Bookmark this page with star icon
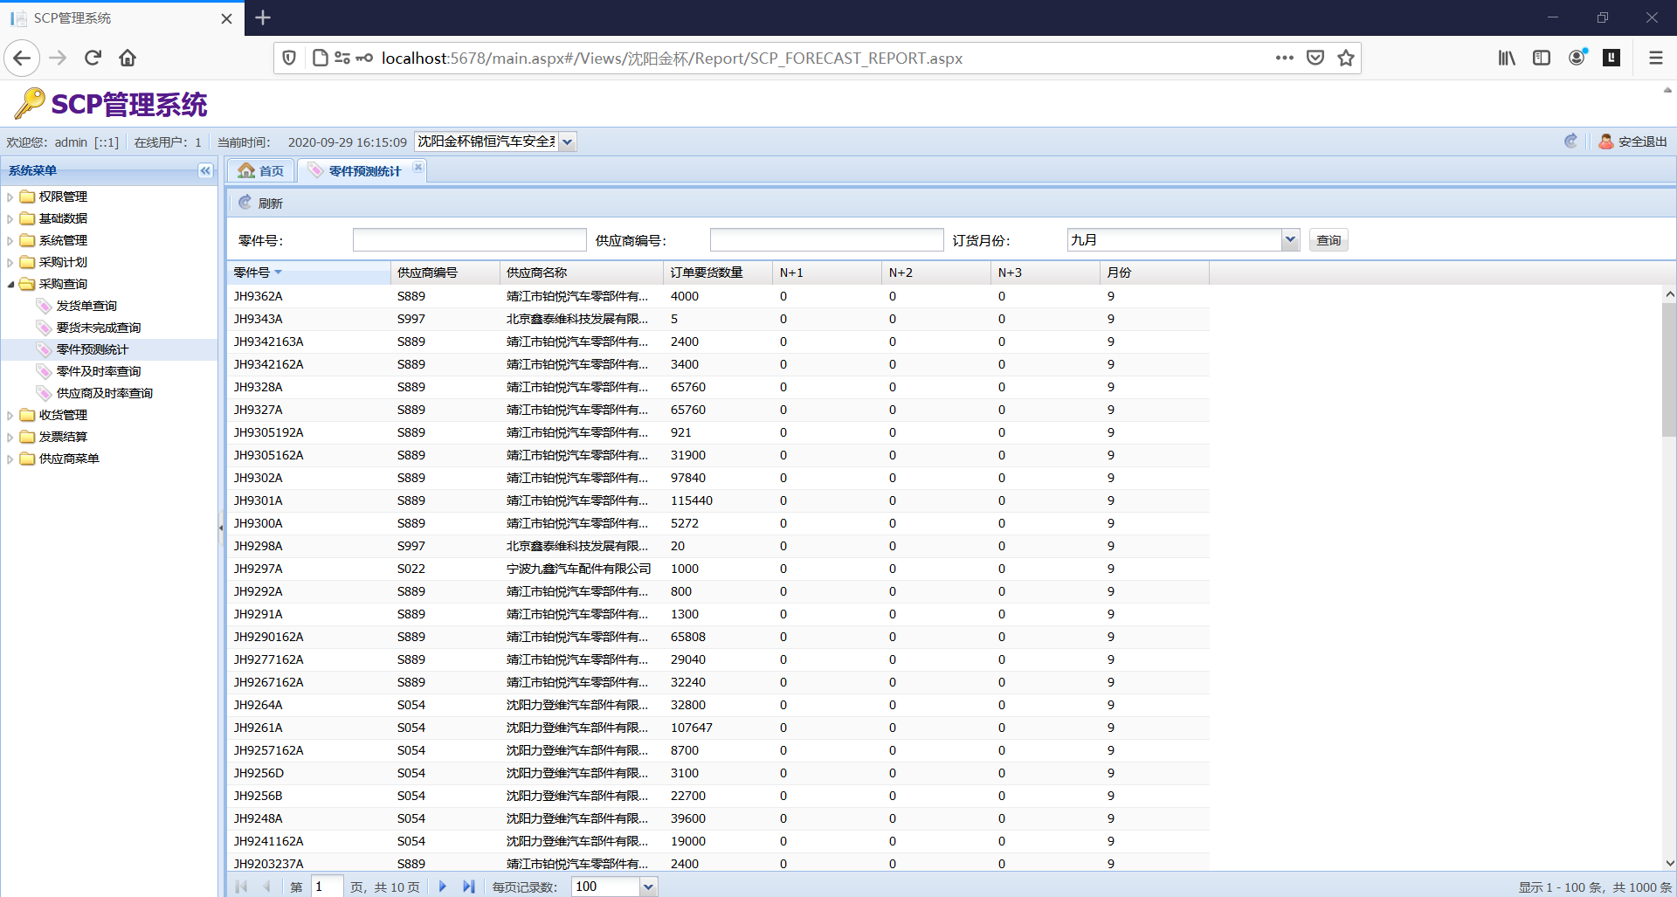1677x897 pixels. point(1346,59)
